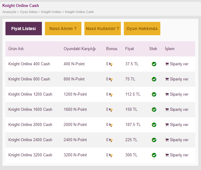Click green stock checkmark for 800 Cash
The height and width of the screenshot is (170, 201).
pos(154,79)
